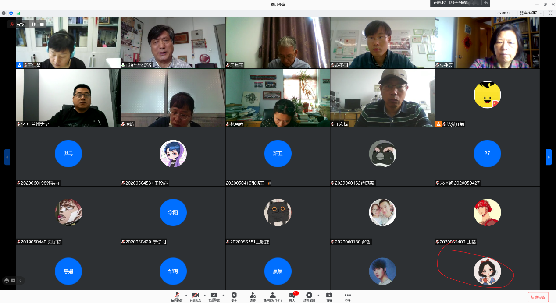Open emoji reaction icon at bottom left
556x303 pixels.
(x=7, y=280)
